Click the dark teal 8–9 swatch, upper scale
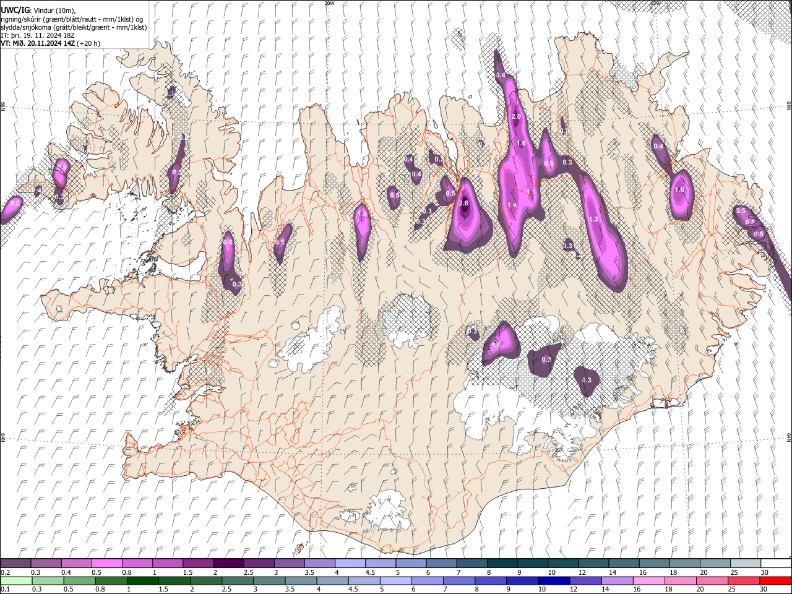 click(x=502, y=564)
